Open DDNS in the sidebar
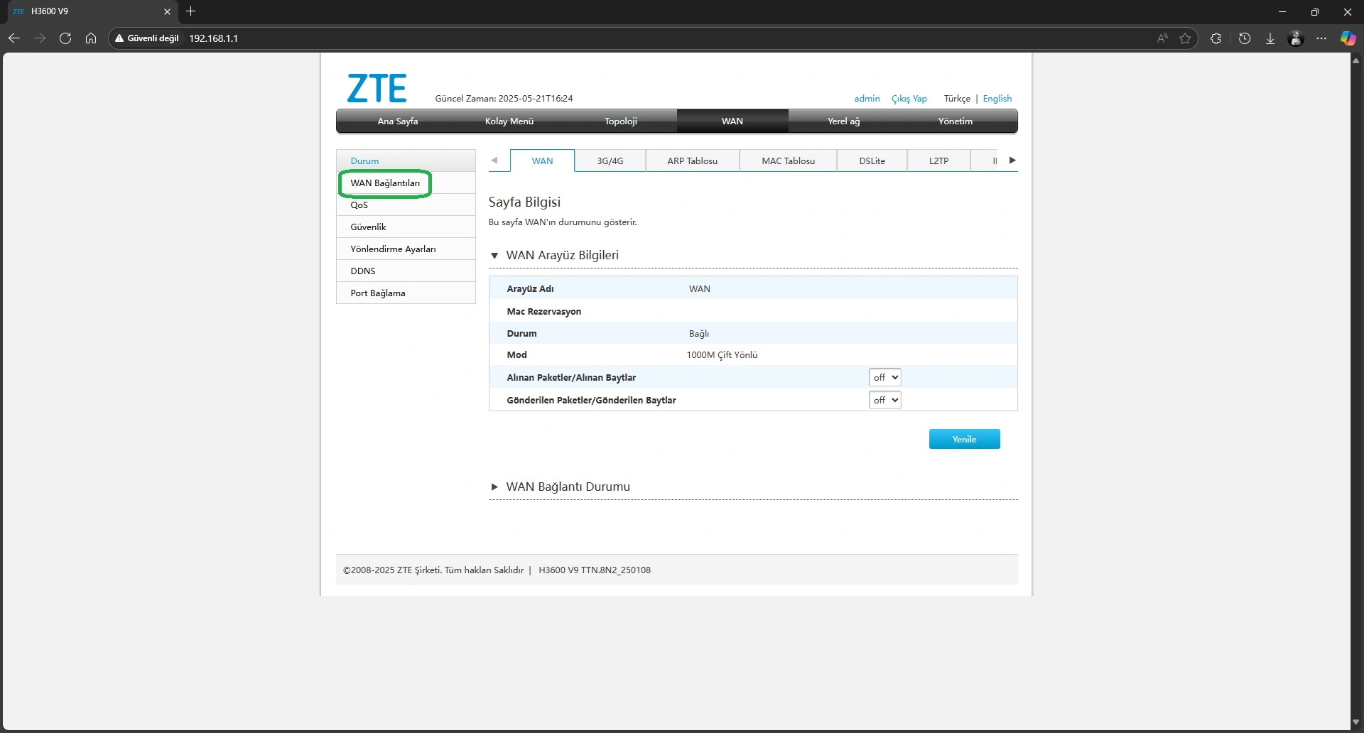 click(x=406, y=271)
